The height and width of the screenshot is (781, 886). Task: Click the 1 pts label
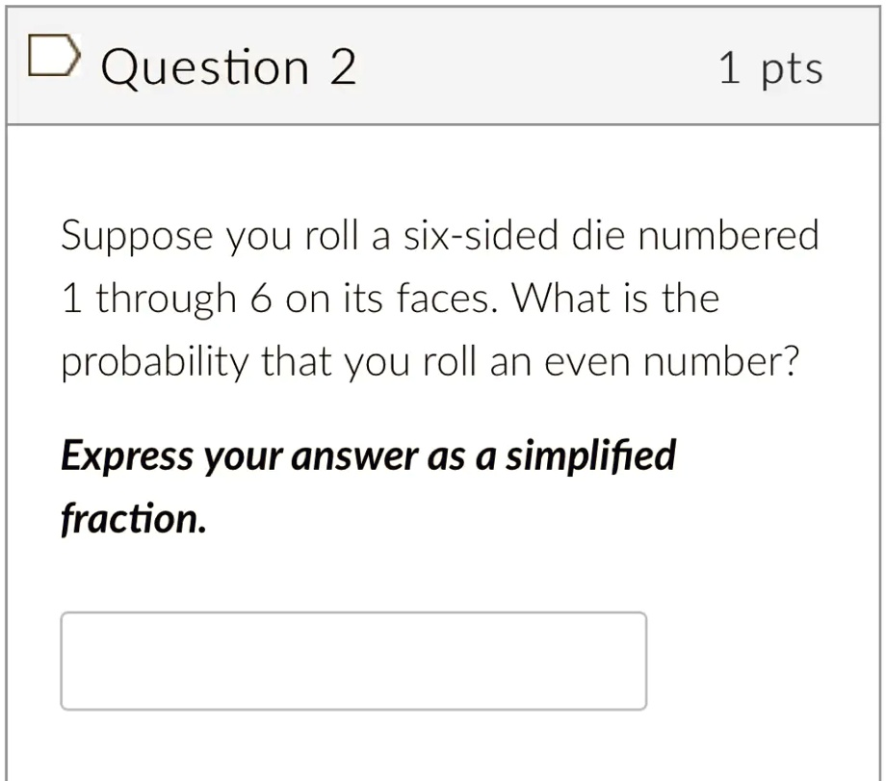(771, 65)
